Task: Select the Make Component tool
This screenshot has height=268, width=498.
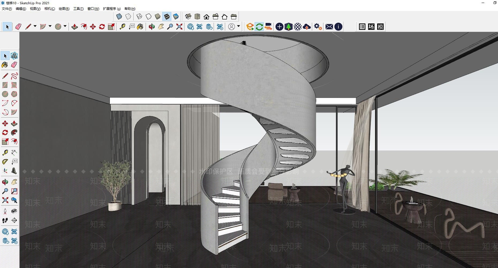Action: coord(14,56)
